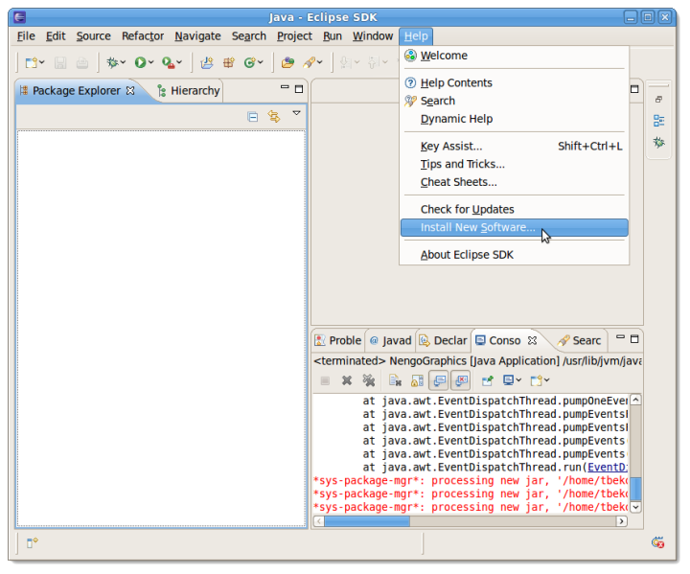The height and width of the screenshot is (574, 690).
Task: Click the Console vertical scrollbar down arrow
Action: tap(636, 507)
